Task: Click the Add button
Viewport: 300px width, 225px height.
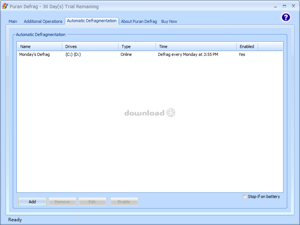Action: (32, 202)
